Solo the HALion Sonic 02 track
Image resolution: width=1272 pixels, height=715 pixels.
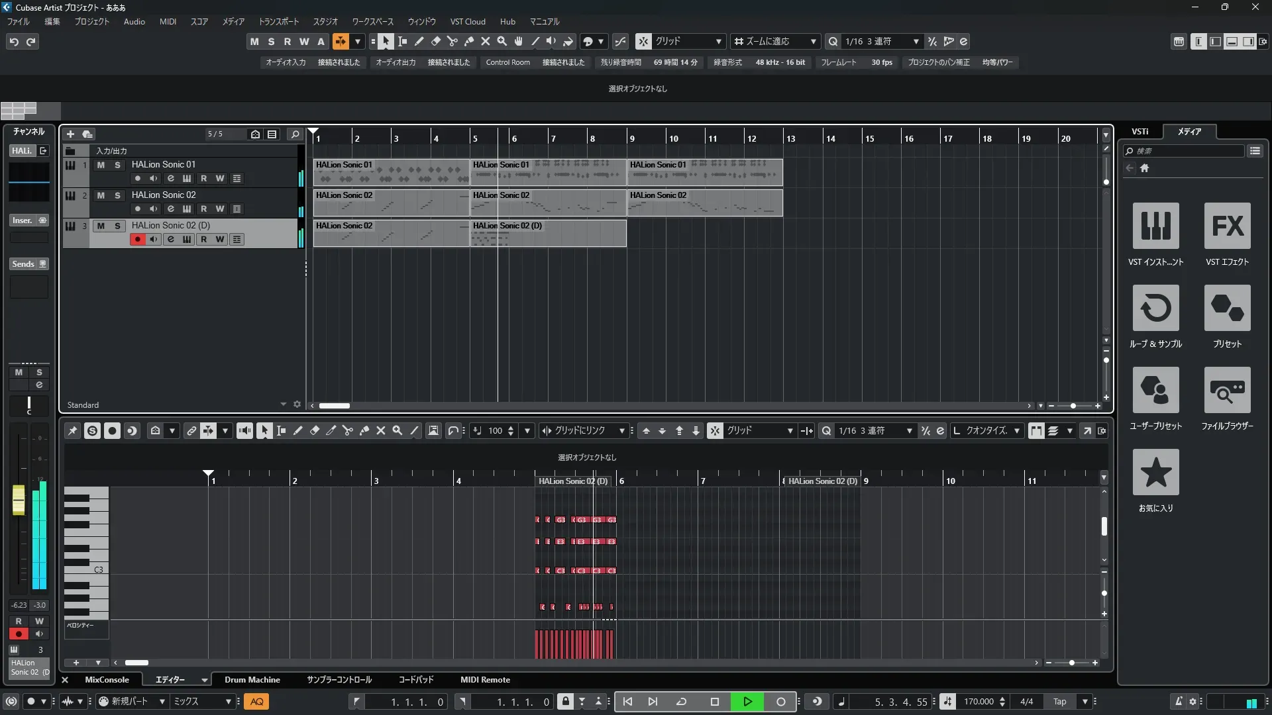click(117, 195)
